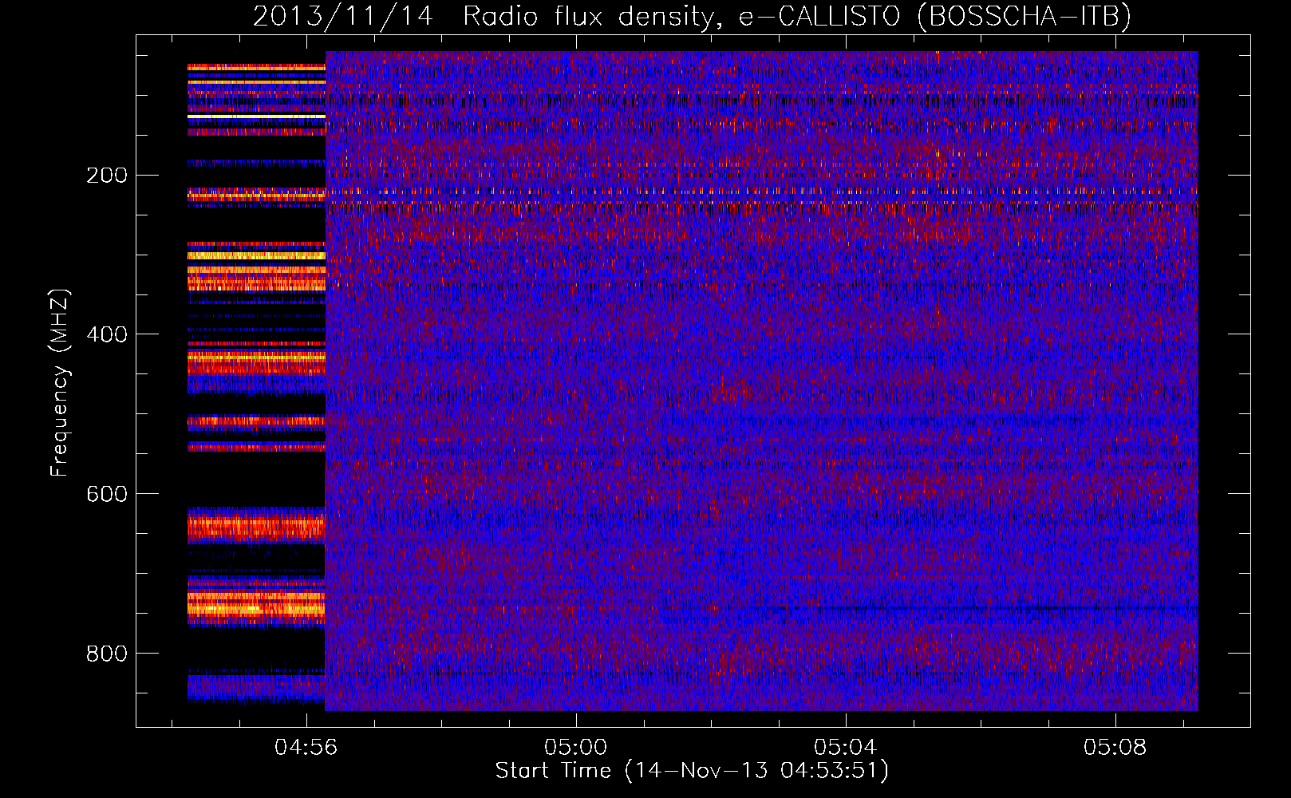Click the Frequency (MHZ) axis title
Viewport: 1291px width, 798px height.
click(x=60, y=382)
